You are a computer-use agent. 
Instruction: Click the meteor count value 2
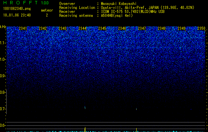47,15
